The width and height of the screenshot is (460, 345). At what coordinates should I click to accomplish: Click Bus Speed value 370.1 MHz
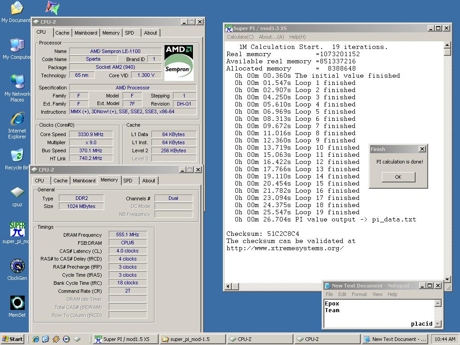tap(91, 150)
